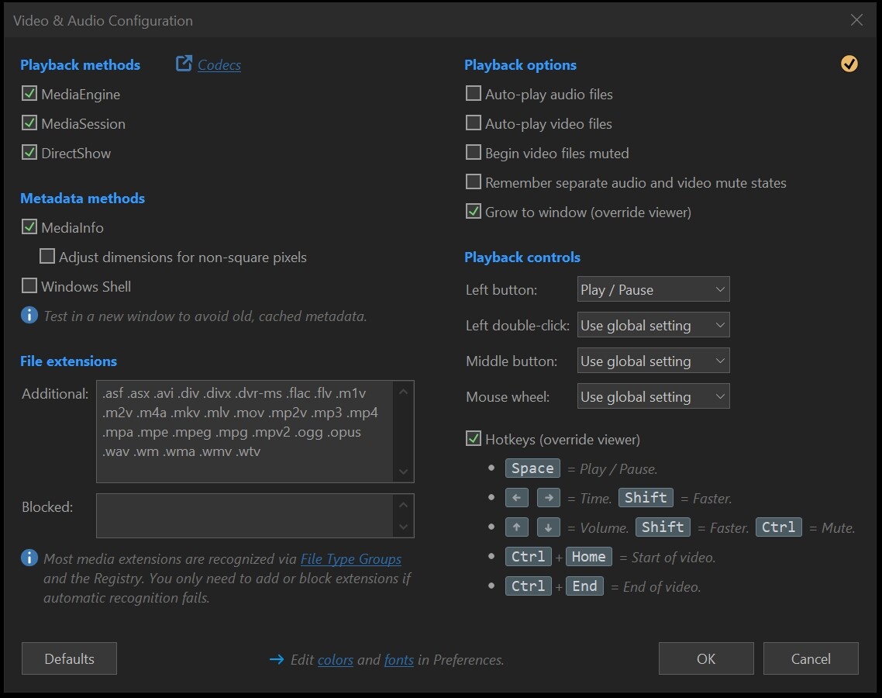Screen dimensions: 882x698
Task: Click the arrow icon before Edit colors
Action: pyautogui.click(x=277, y=659)
